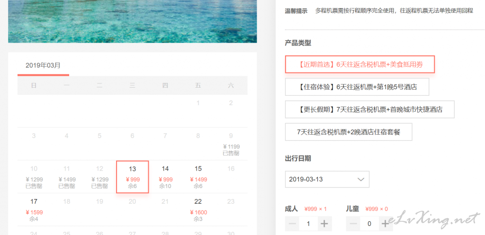Pick March 15 priced ¥1499

(198, 177)
